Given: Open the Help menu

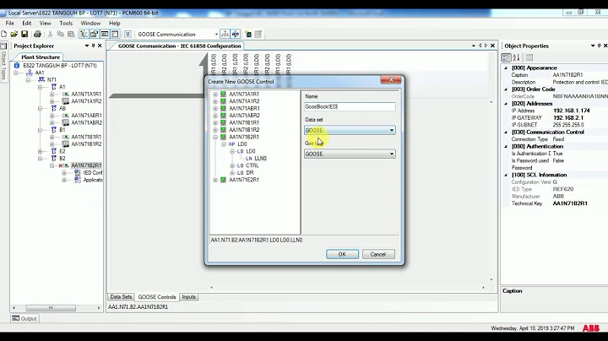Looking at the screenshot, I should (x=114, y=24).
